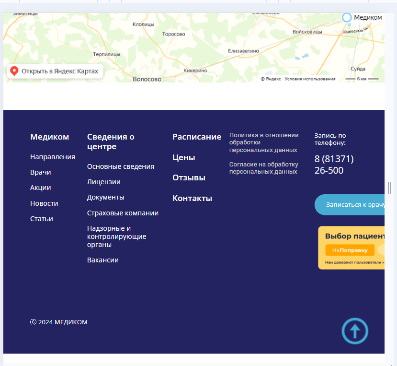Click the Клопицы map label
Image resolution: width=397 pixels, height=366 pixels.
tap(143, 24)
